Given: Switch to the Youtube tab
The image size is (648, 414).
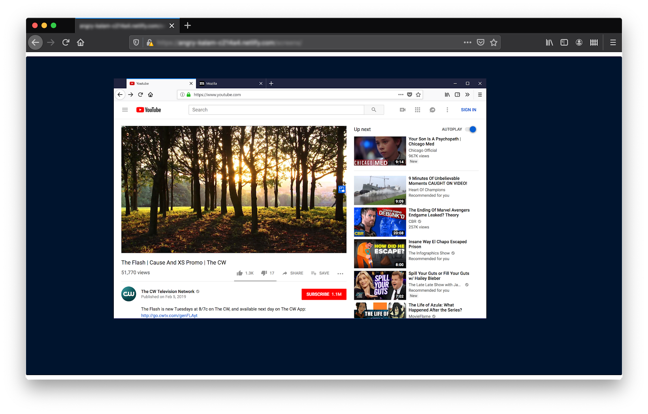Looking at the screenshot, I should [161, 83].
